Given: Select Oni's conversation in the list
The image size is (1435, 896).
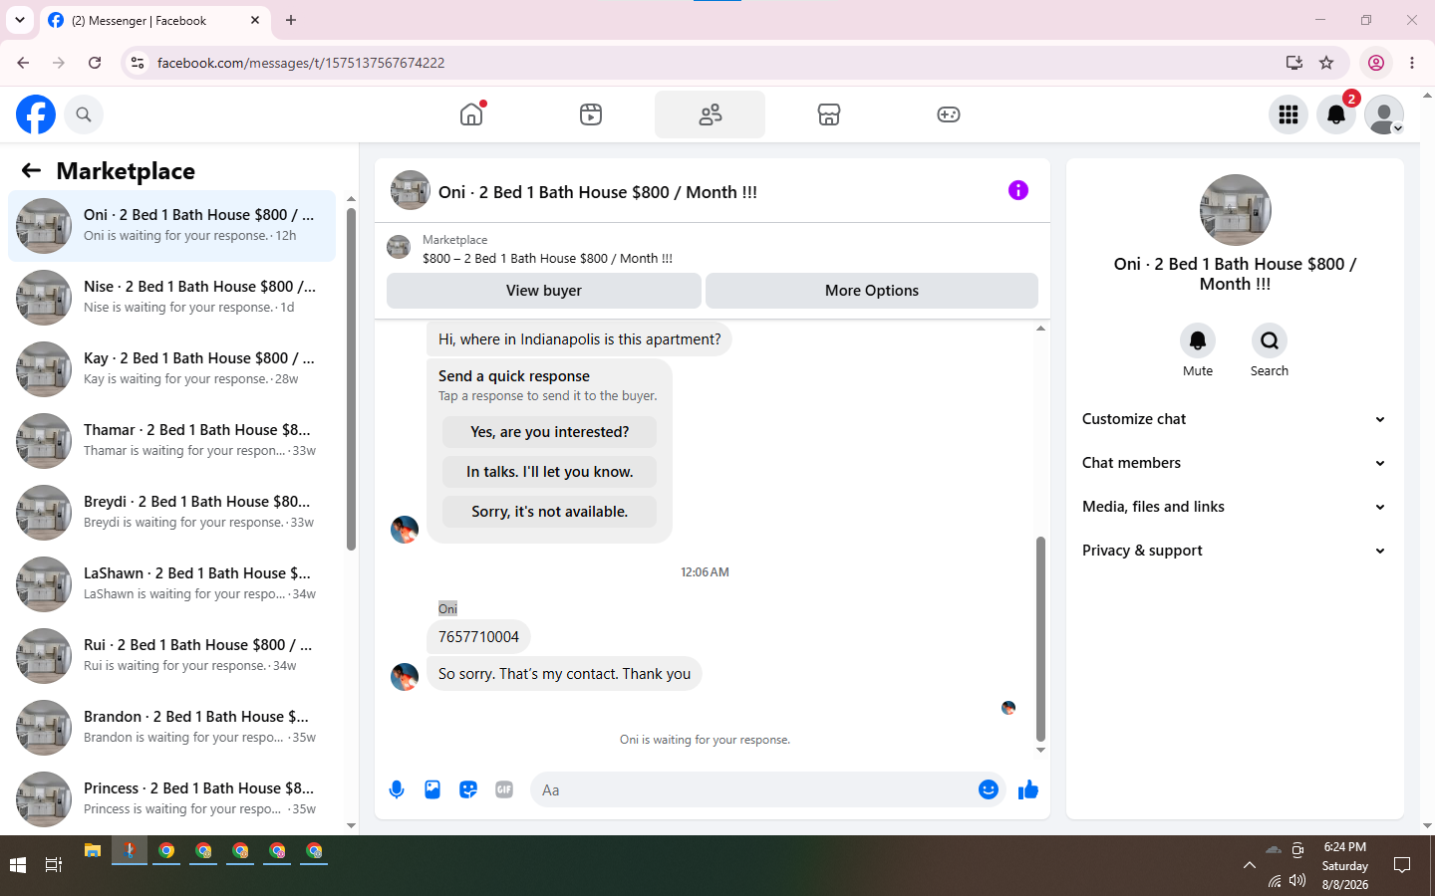Looking at the screenshot, I should point(171,226).
